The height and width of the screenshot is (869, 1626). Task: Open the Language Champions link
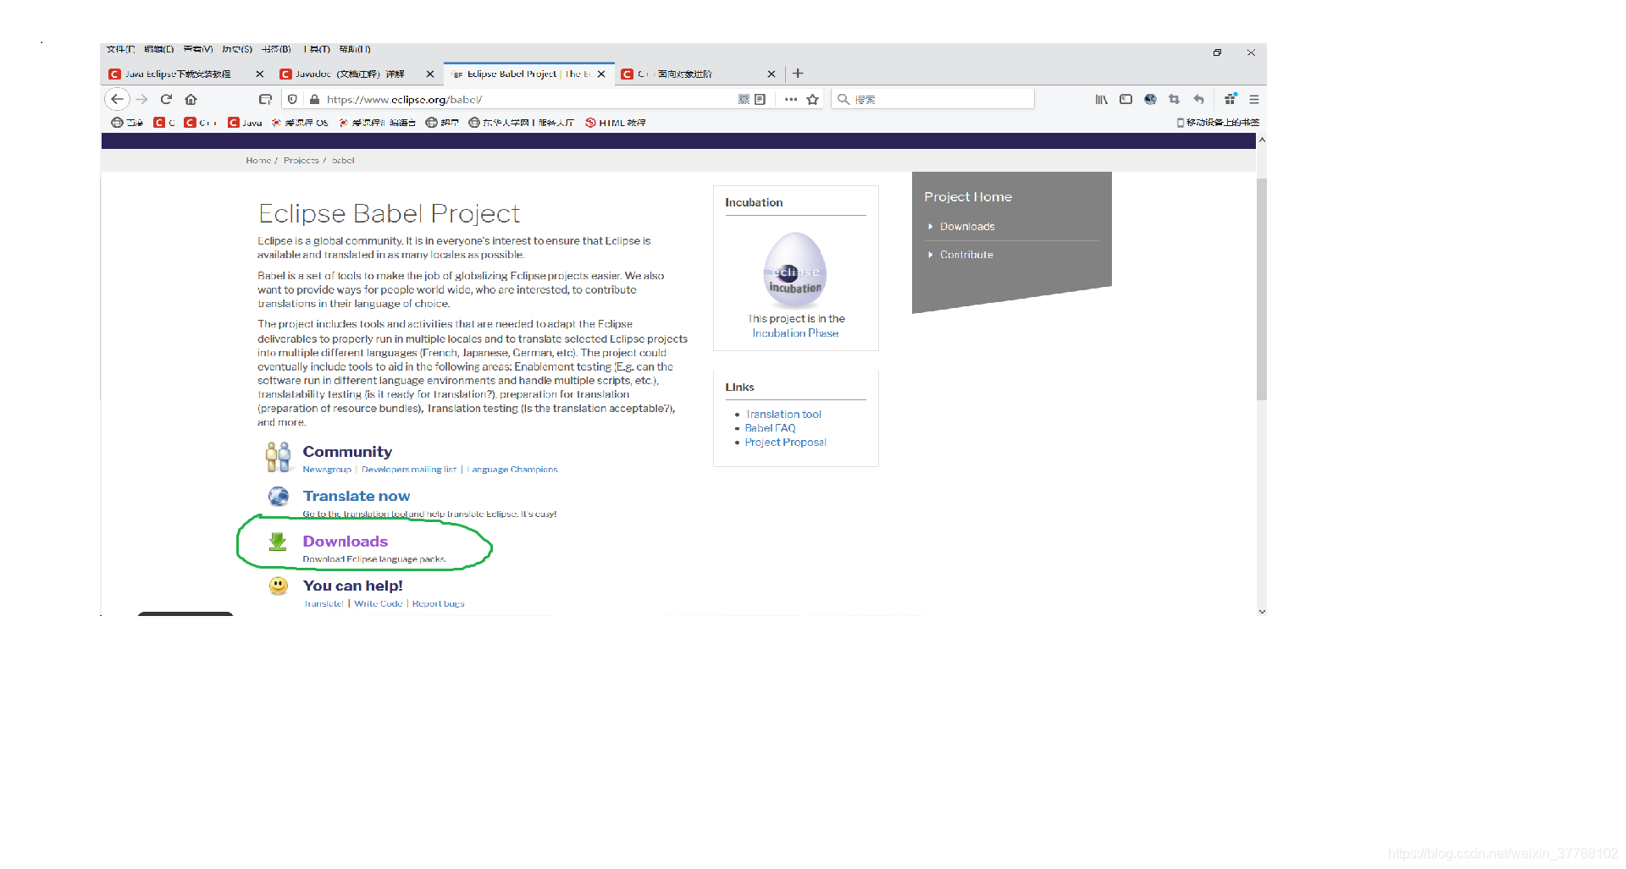click(x=512, y=470)
